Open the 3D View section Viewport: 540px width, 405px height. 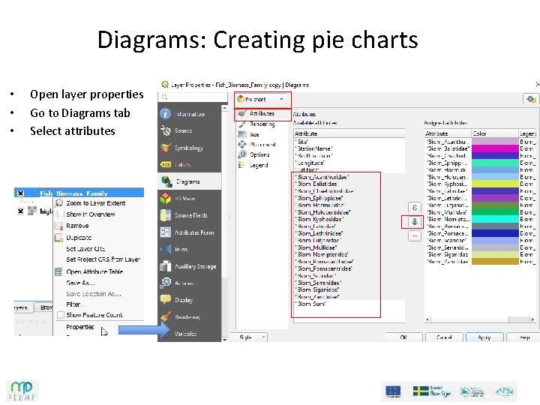click(x=190, y=198)
